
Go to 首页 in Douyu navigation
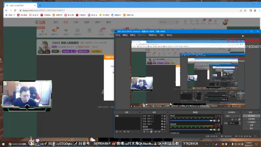pos(56,22)
